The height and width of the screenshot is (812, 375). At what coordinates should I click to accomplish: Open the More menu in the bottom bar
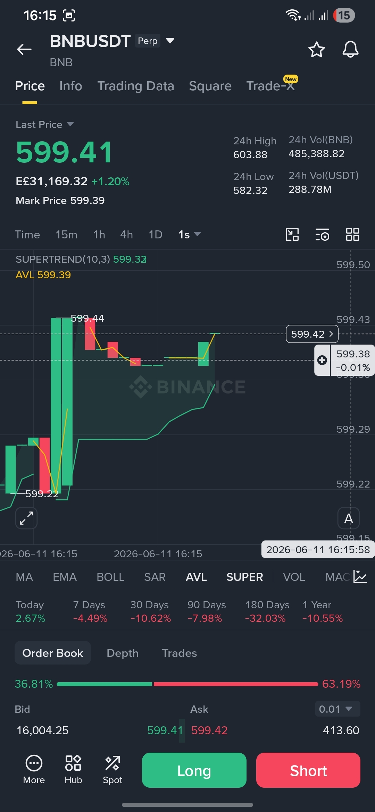(x=34, y=769)
